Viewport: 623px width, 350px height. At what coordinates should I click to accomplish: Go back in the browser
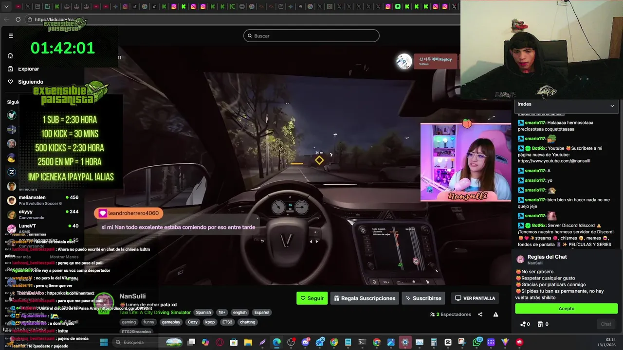pyautogui.click(x=6, y=19)
